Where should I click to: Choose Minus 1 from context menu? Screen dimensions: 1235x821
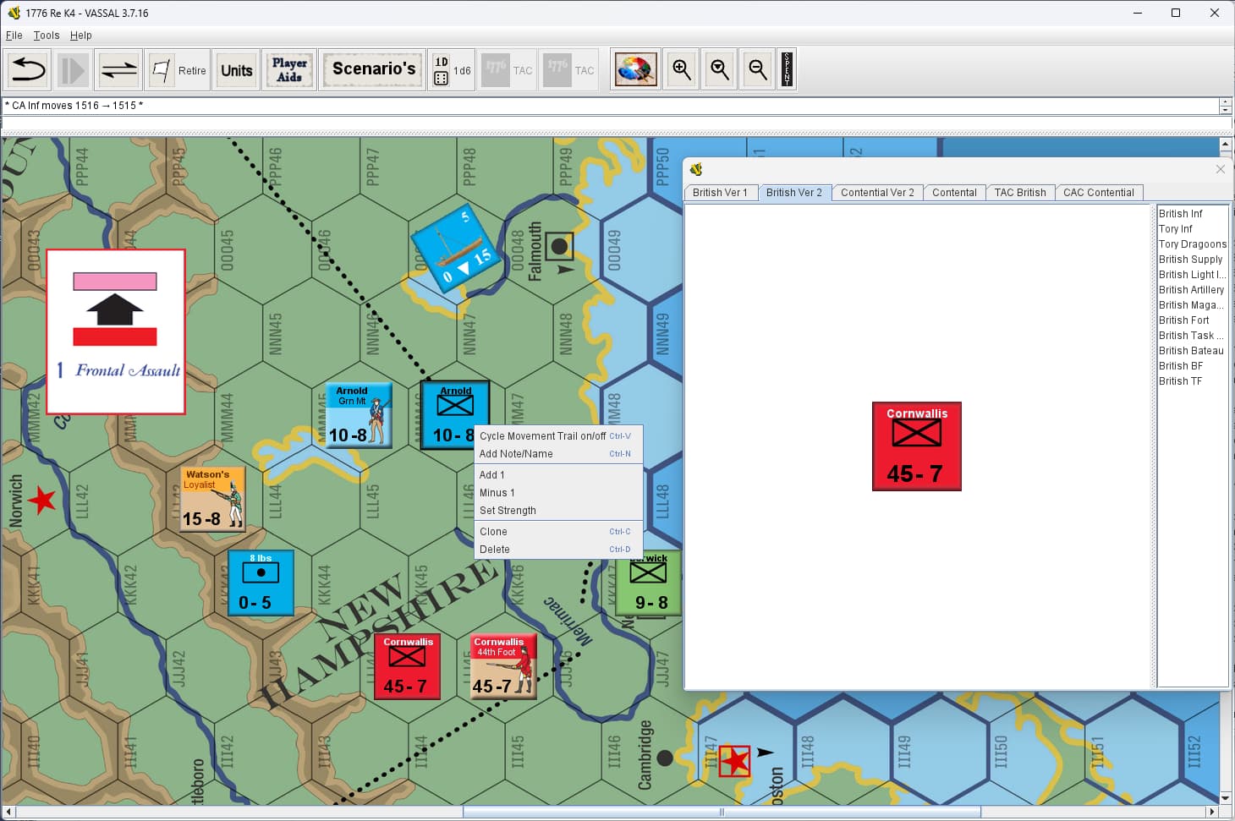pyautogui.click(x=558, y=493)
